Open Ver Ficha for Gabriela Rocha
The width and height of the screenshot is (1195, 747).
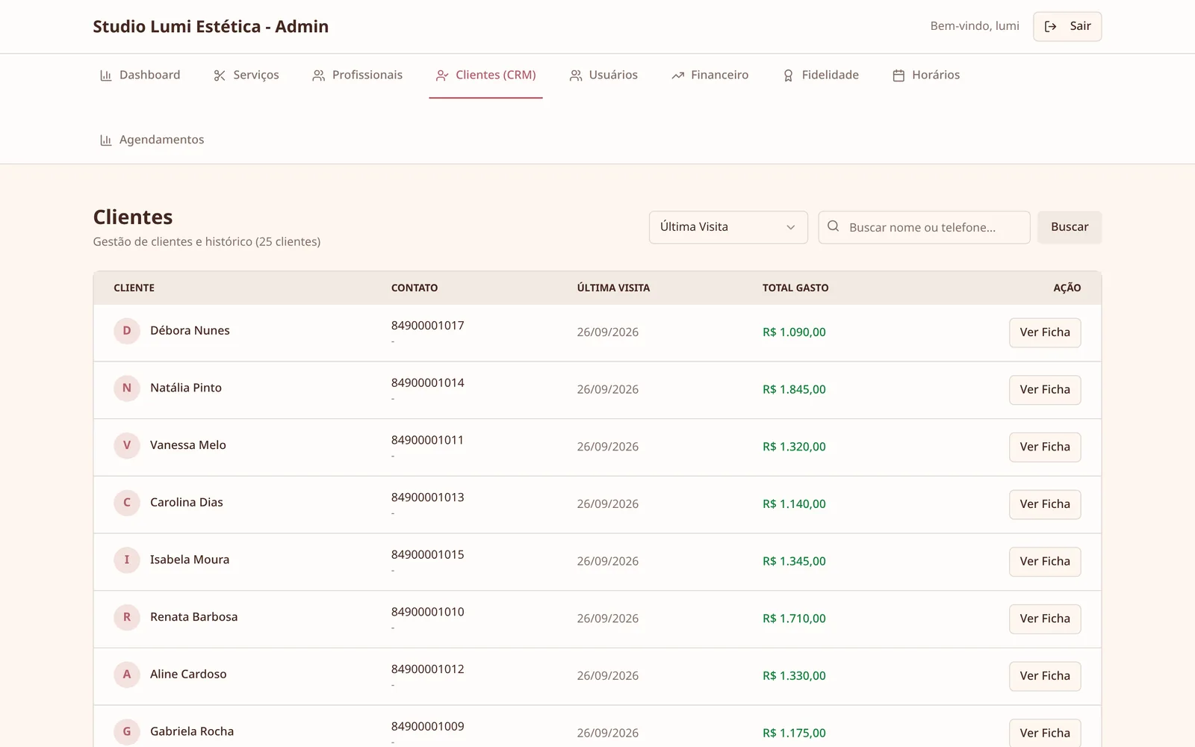click(1045, 733)
